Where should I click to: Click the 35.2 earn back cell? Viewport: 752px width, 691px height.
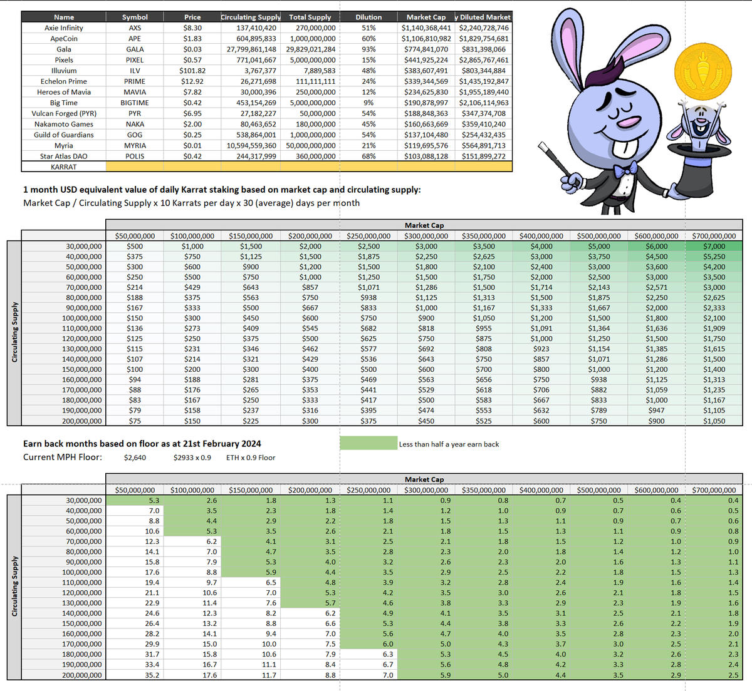(135, 675)
